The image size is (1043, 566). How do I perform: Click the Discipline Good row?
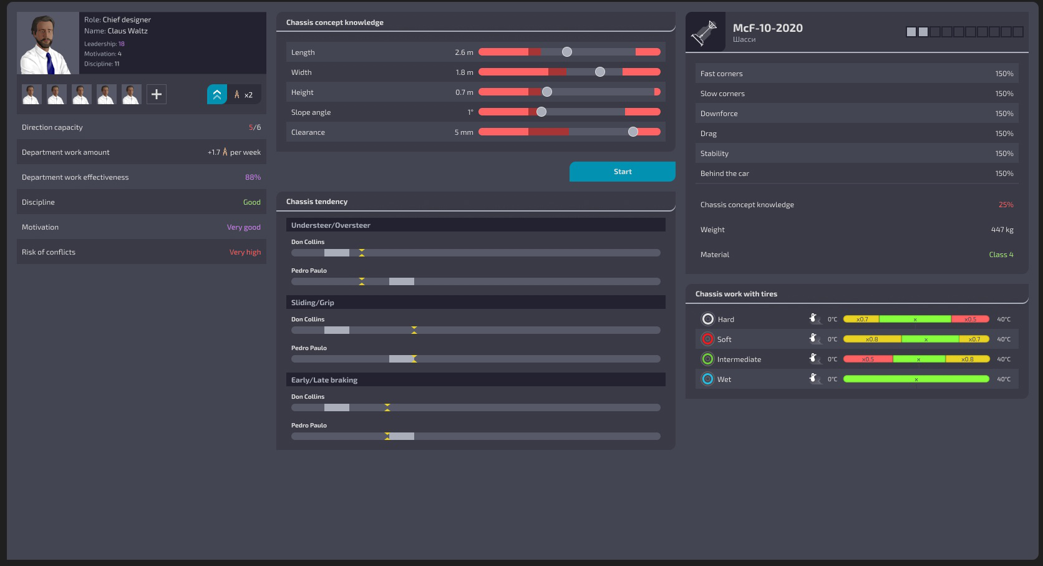(142, 202)
